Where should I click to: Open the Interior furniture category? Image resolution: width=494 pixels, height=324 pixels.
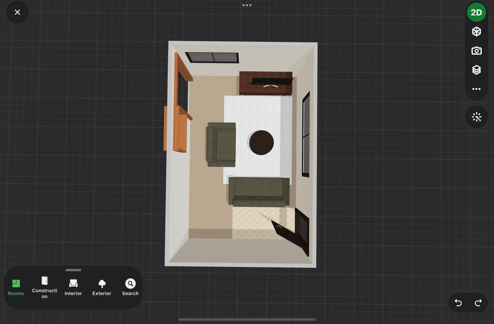tap(73, 287)
